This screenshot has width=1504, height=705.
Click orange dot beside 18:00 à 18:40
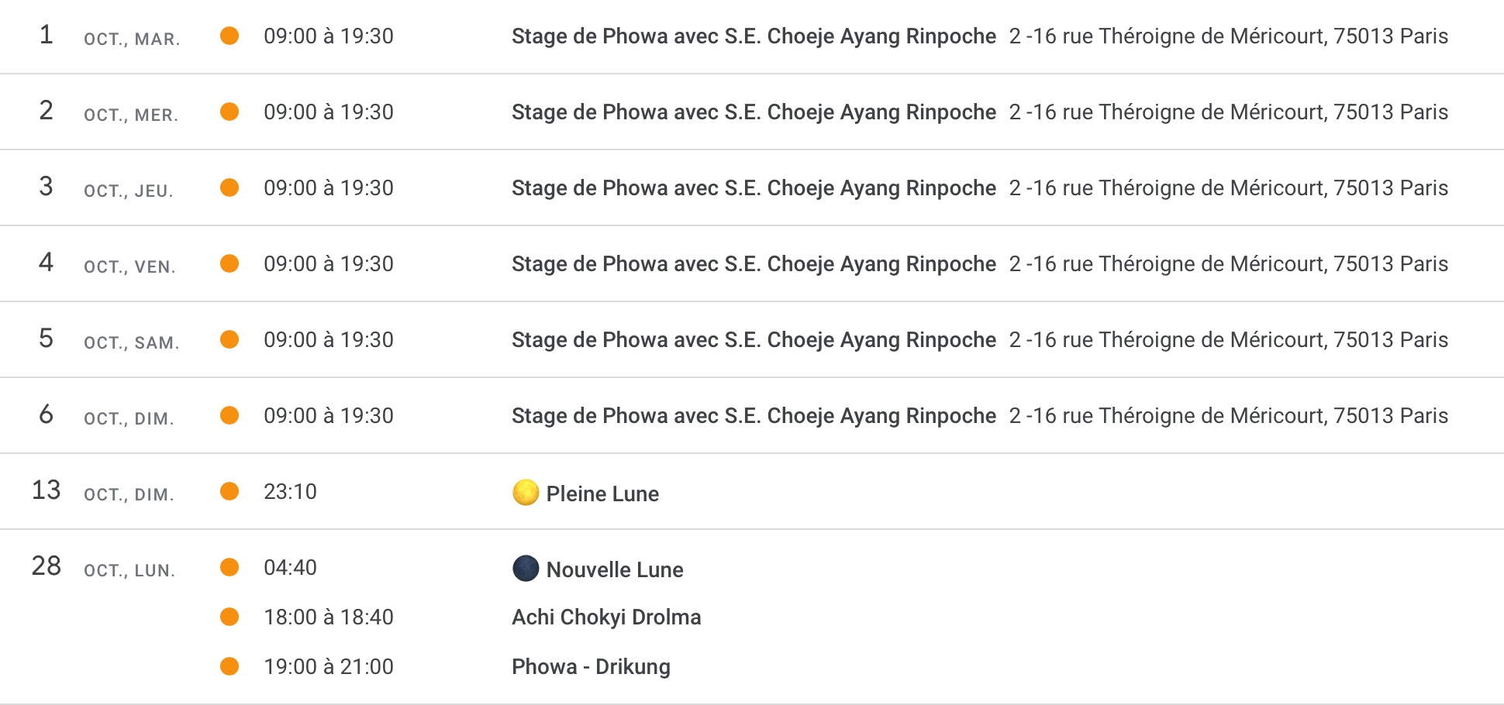[x=229, y=617]
